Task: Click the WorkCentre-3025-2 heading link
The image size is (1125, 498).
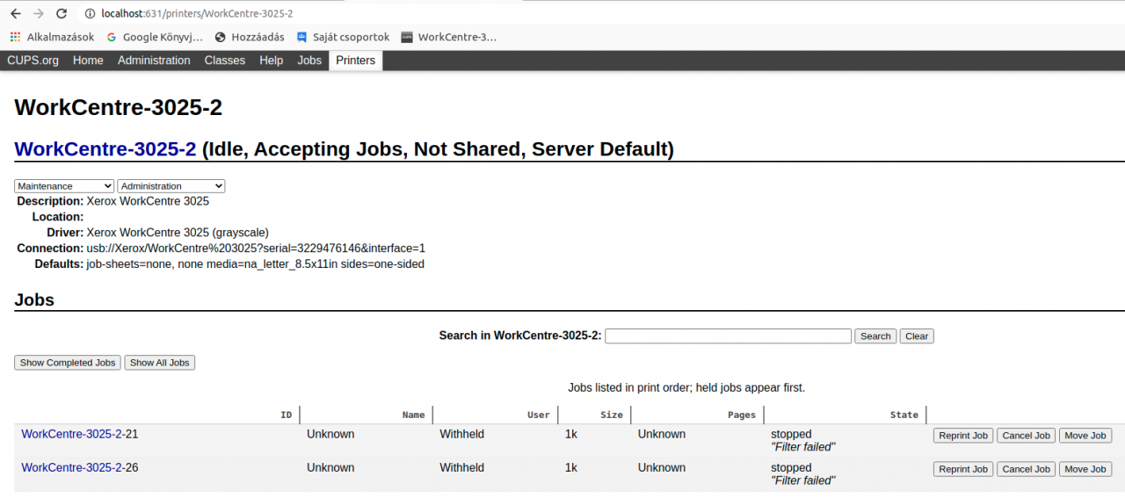Action: tap(105, 149)
